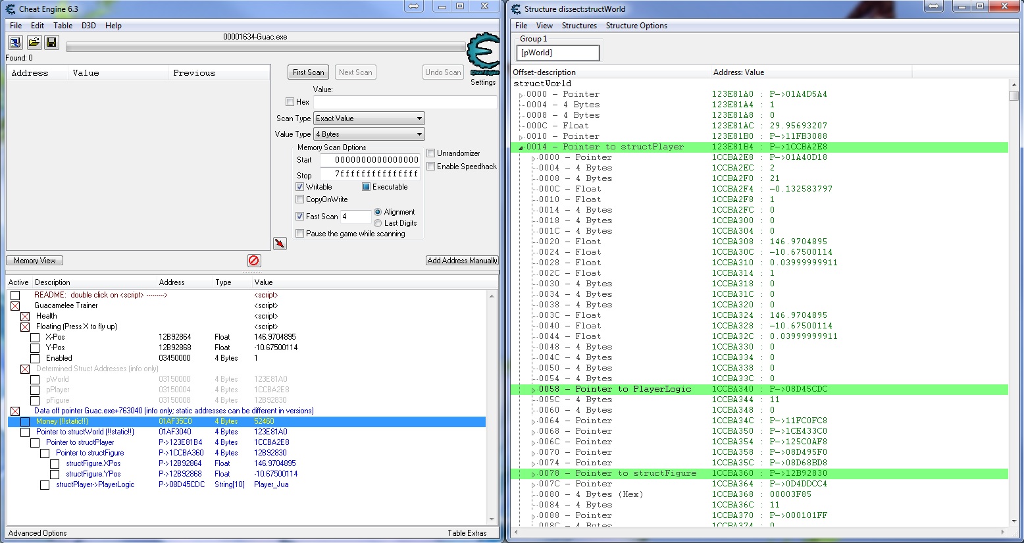Toggle active box for Money entry
Viewport: 1024px width, 543px height.
point(25,422)
